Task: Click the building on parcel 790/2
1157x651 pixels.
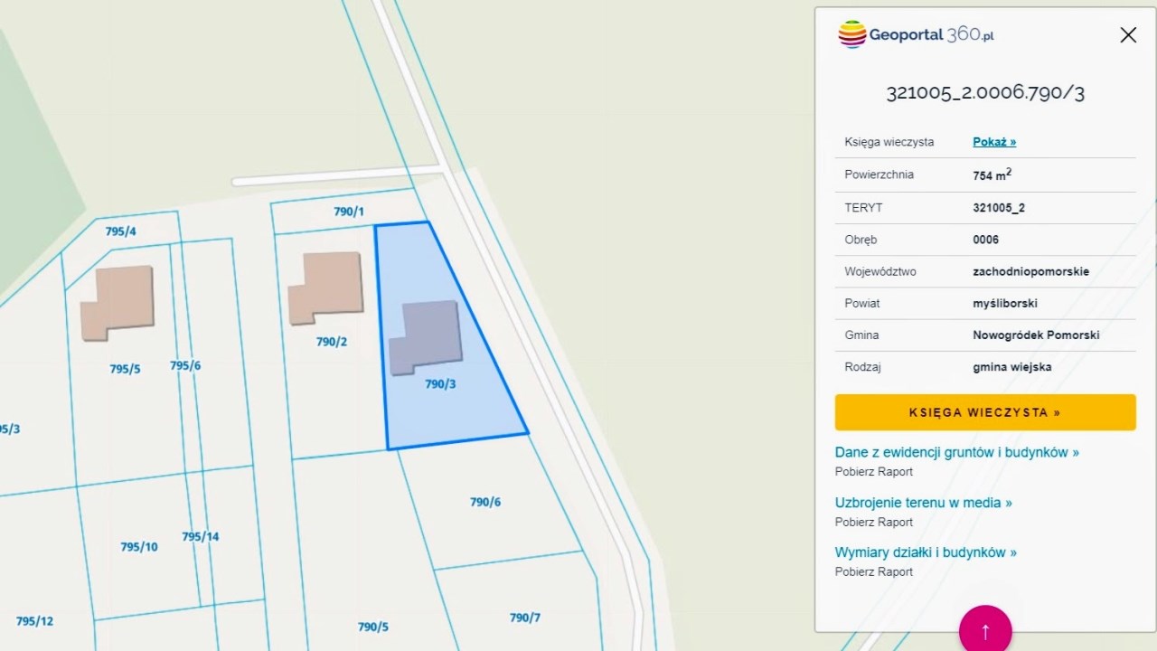Action: 327,286
